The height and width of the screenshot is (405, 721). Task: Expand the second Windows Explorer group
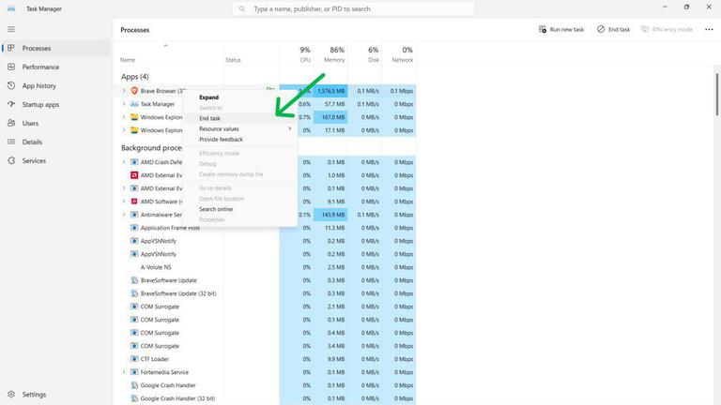coord(124,130)
